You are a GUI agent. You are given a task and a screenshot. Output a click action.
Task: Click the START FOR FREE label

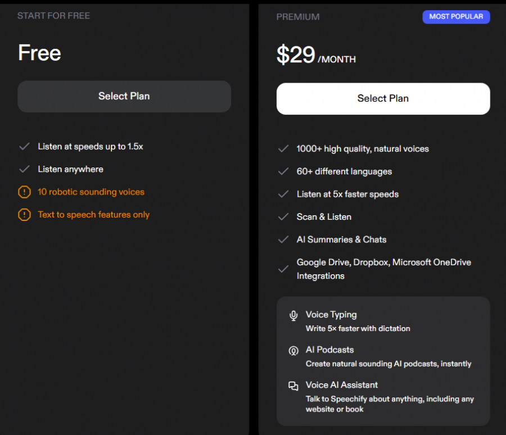click(53, 16)
